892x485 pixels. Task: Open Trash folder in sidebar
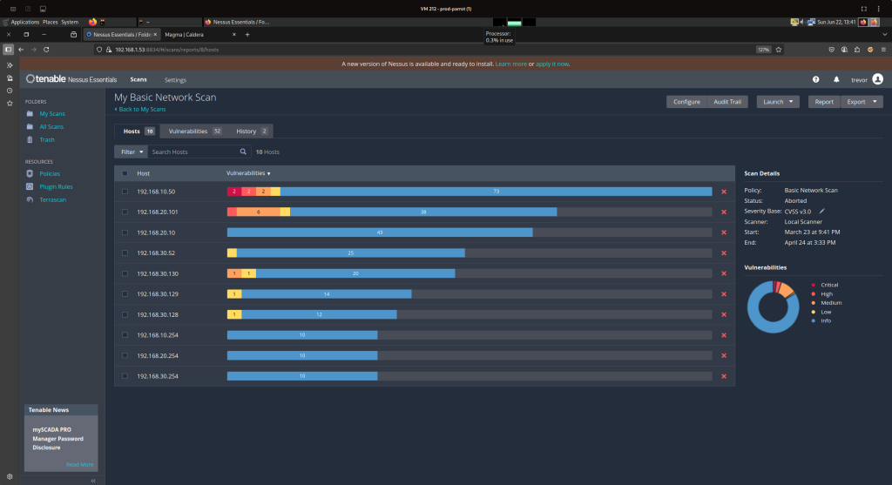tap(47, 140)
